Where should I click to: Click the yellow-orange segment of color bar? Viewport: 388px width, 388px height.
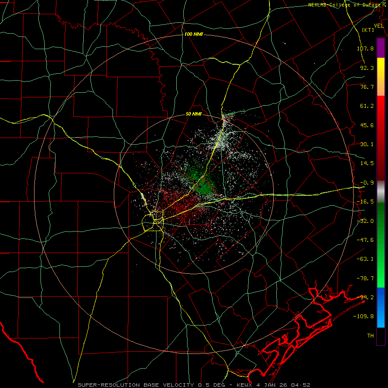pyautogui.click(x=381, y=77)
